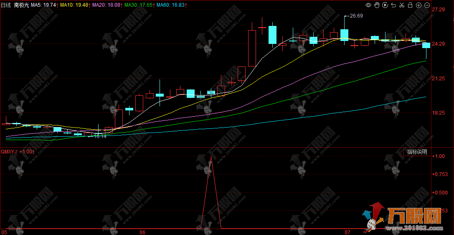Click the 21.25 price axis label
Screen dimensions: 454x235
point(439,79)
